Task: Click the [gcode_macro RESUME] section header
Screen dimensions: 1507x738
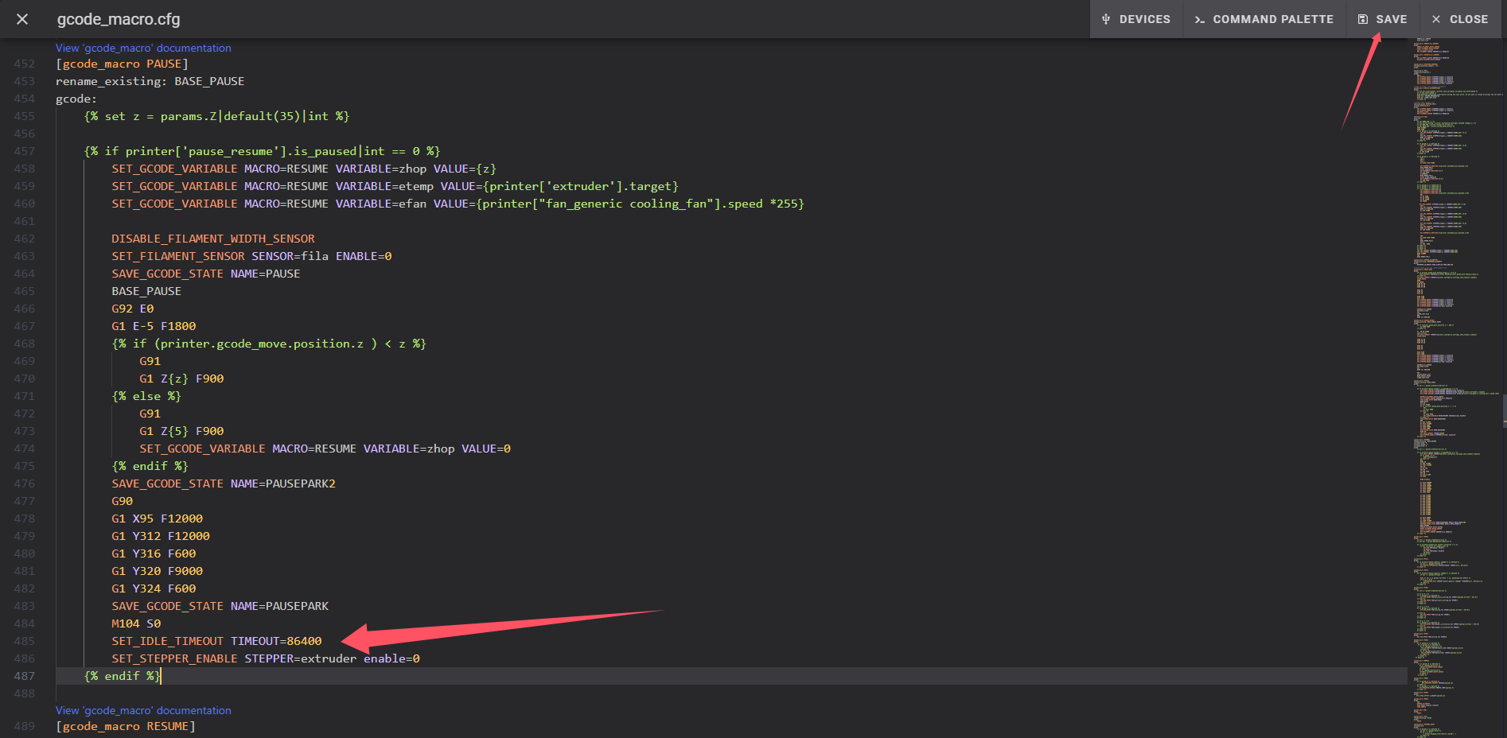Action: point(125,726)
